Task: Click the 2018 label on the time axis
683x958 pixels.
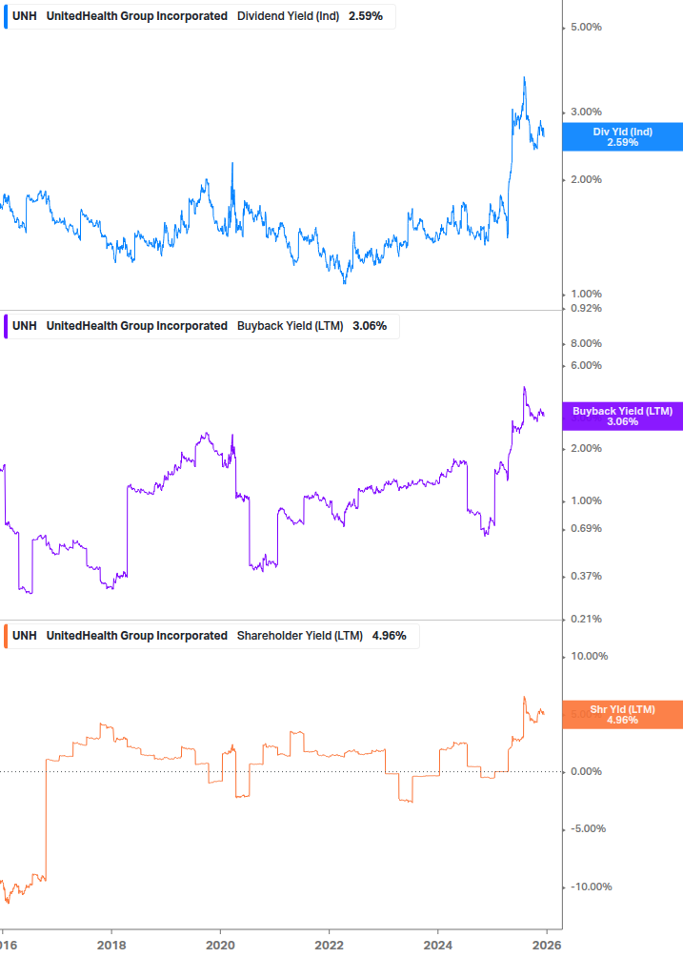Action: pyautogui.click(x=111, y=946)
